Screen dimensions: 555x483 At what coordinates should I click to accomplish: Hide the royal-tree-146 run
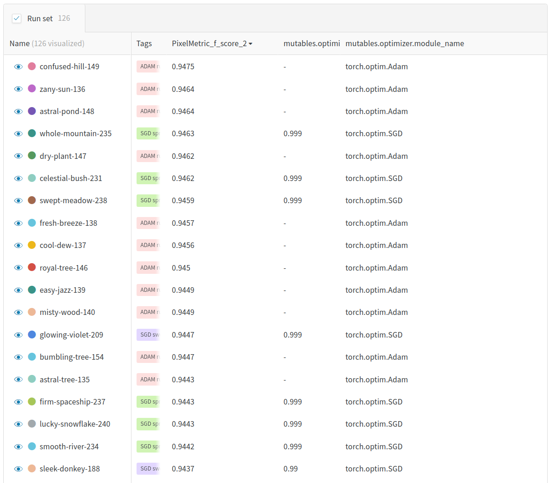pyautogui.click(x=18, y=268)
